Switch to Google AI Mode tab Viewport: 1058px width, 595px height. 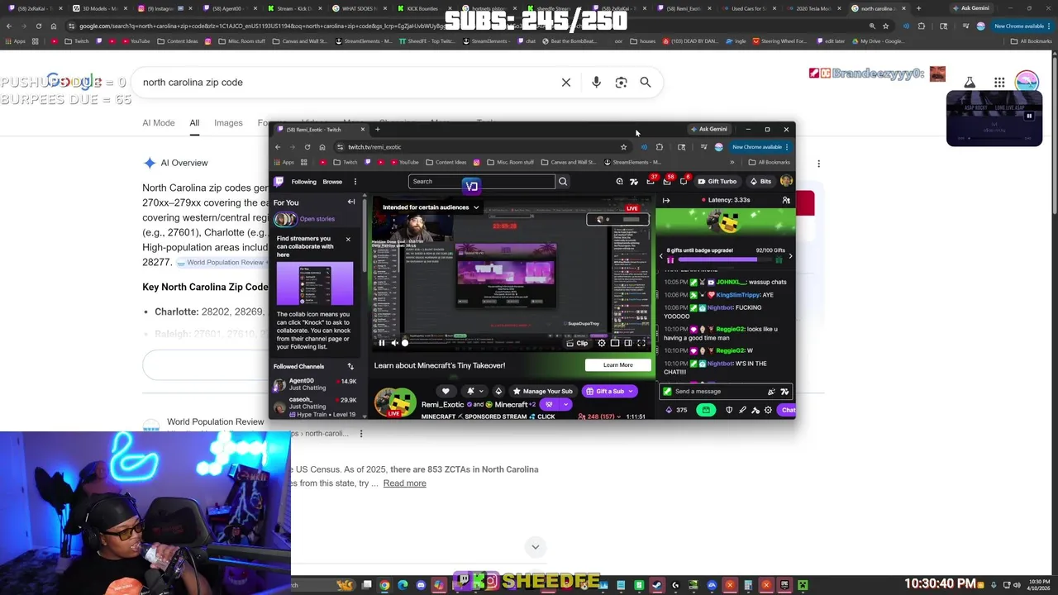pos(158,123)
